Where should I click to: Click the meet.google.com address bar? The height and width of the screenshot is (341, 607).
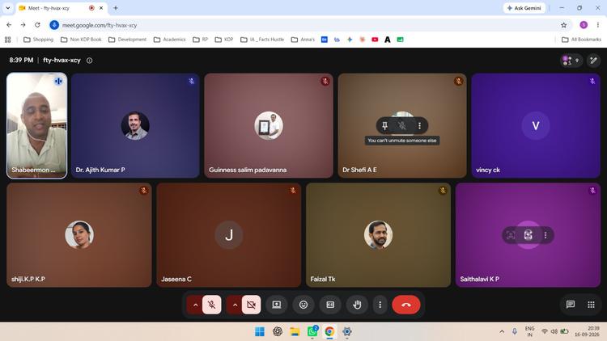point(306,25)
